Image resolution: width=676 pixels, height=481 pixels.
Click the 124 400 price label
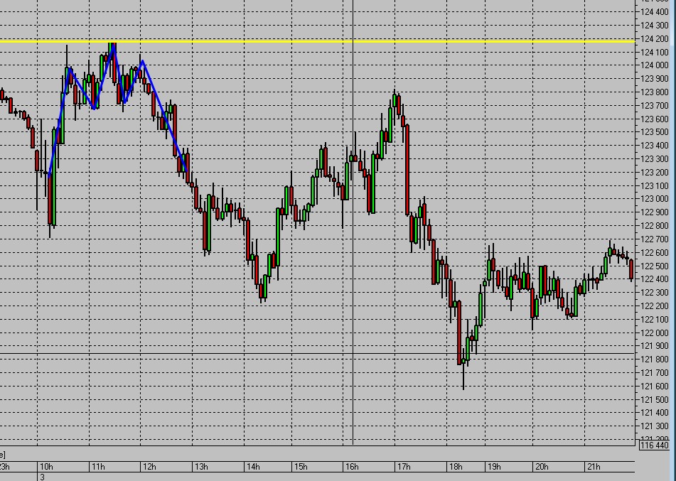click(654, 13)
